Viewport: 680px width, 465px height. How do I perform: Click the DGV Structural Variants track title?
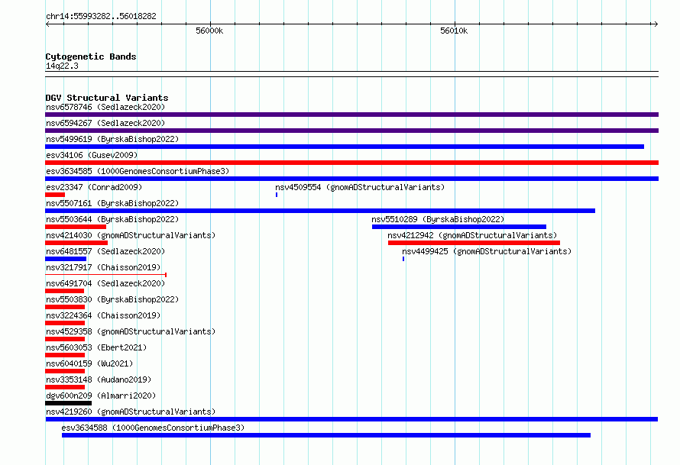tap(107, 98)
